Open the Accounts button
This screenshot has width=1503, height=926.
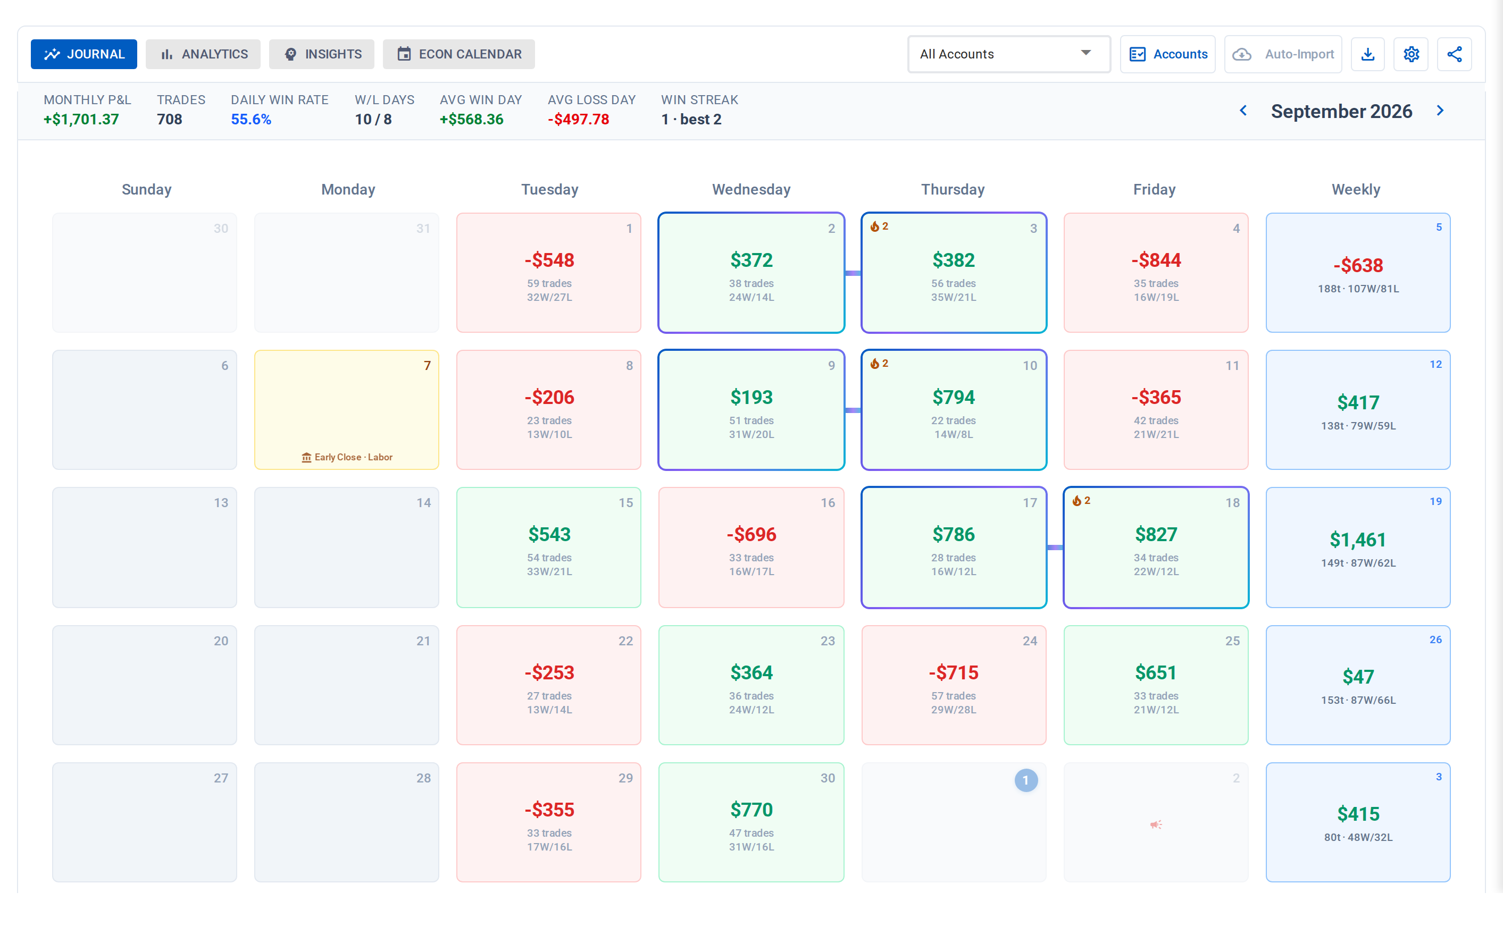1168,54
